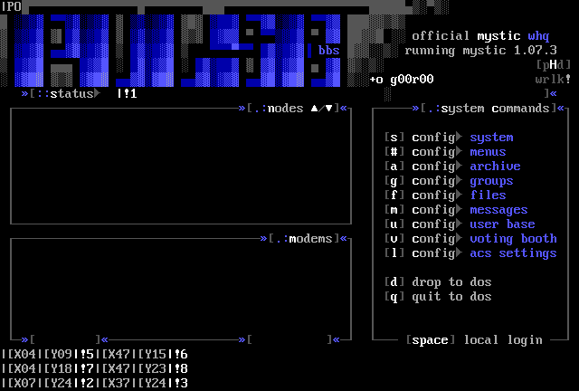Click the down arrow in nodes header
579x391 pixels.
(328, 109)
